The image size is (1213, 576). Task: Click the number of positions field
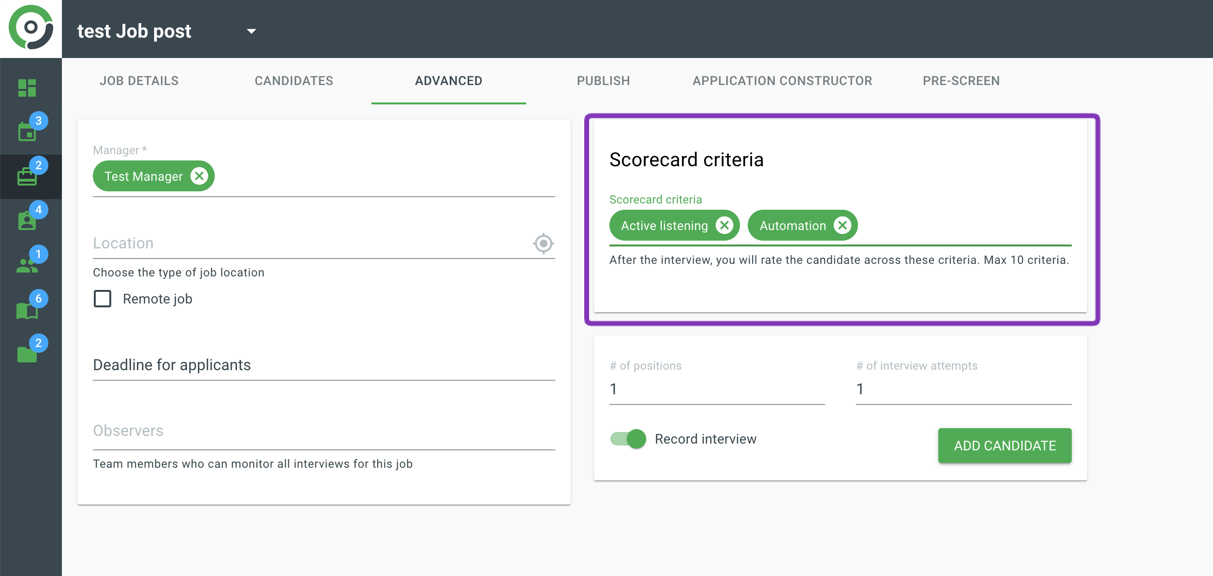click(x=717, y=389)
